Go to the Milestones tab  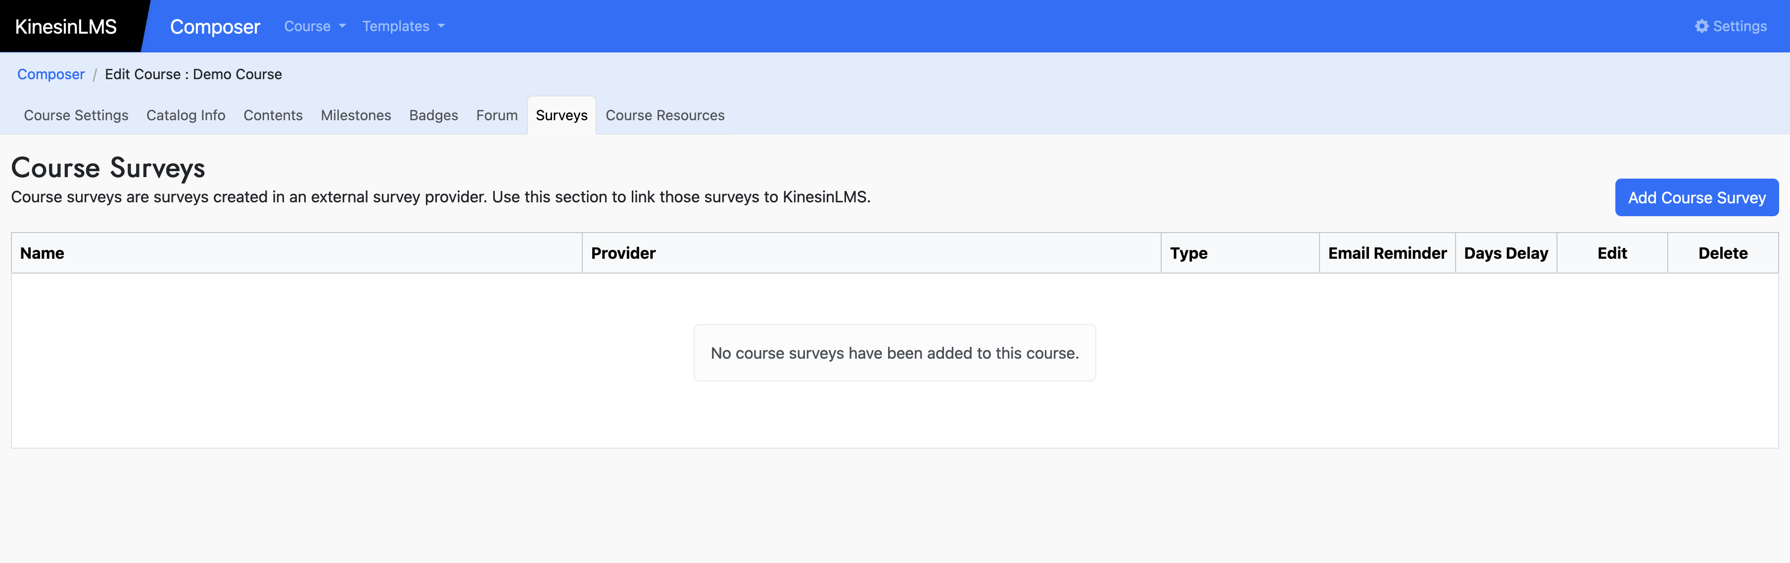[x=356, y=115]
